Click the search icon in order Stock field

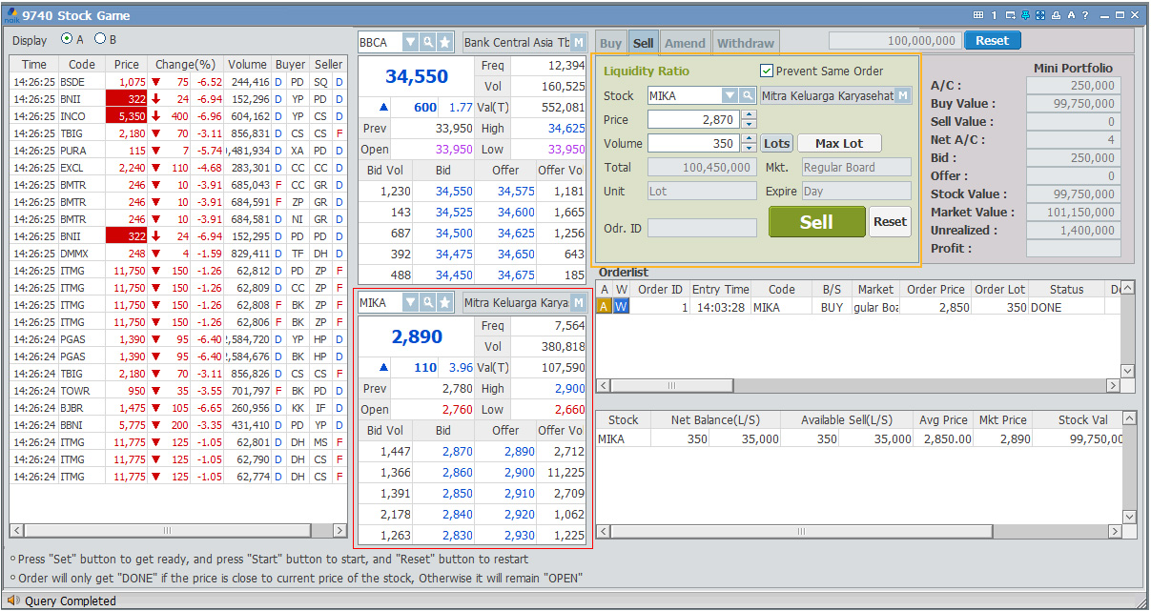click(x=748, y=95)
